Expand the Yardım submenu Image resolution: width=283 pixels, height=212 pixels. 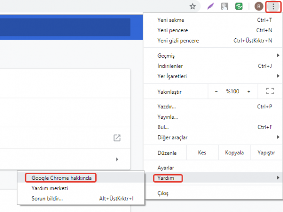213,178
